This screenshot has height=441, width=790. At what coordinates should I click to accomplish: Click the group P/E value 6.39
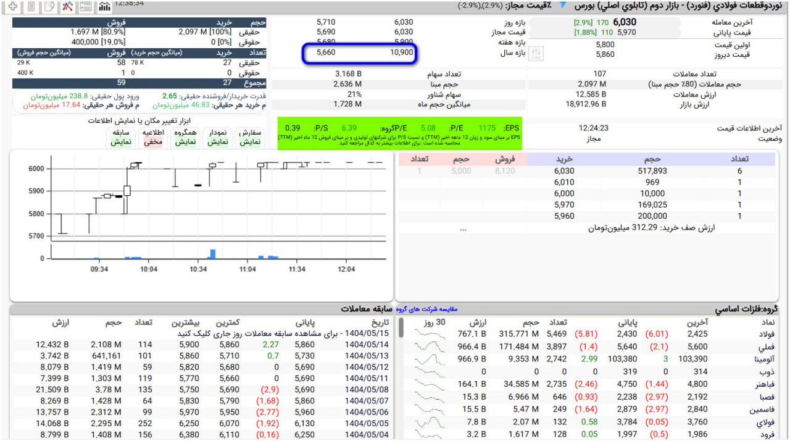pos(349,128)
